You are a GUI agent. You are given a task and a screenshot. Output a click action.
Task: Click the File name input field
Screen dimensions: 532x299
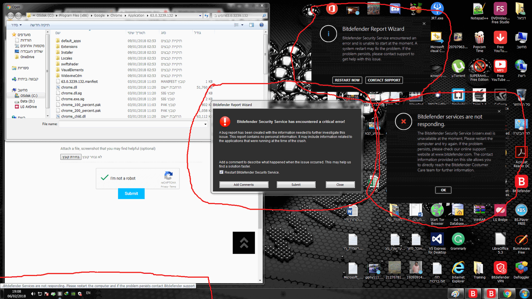[131, 124]
